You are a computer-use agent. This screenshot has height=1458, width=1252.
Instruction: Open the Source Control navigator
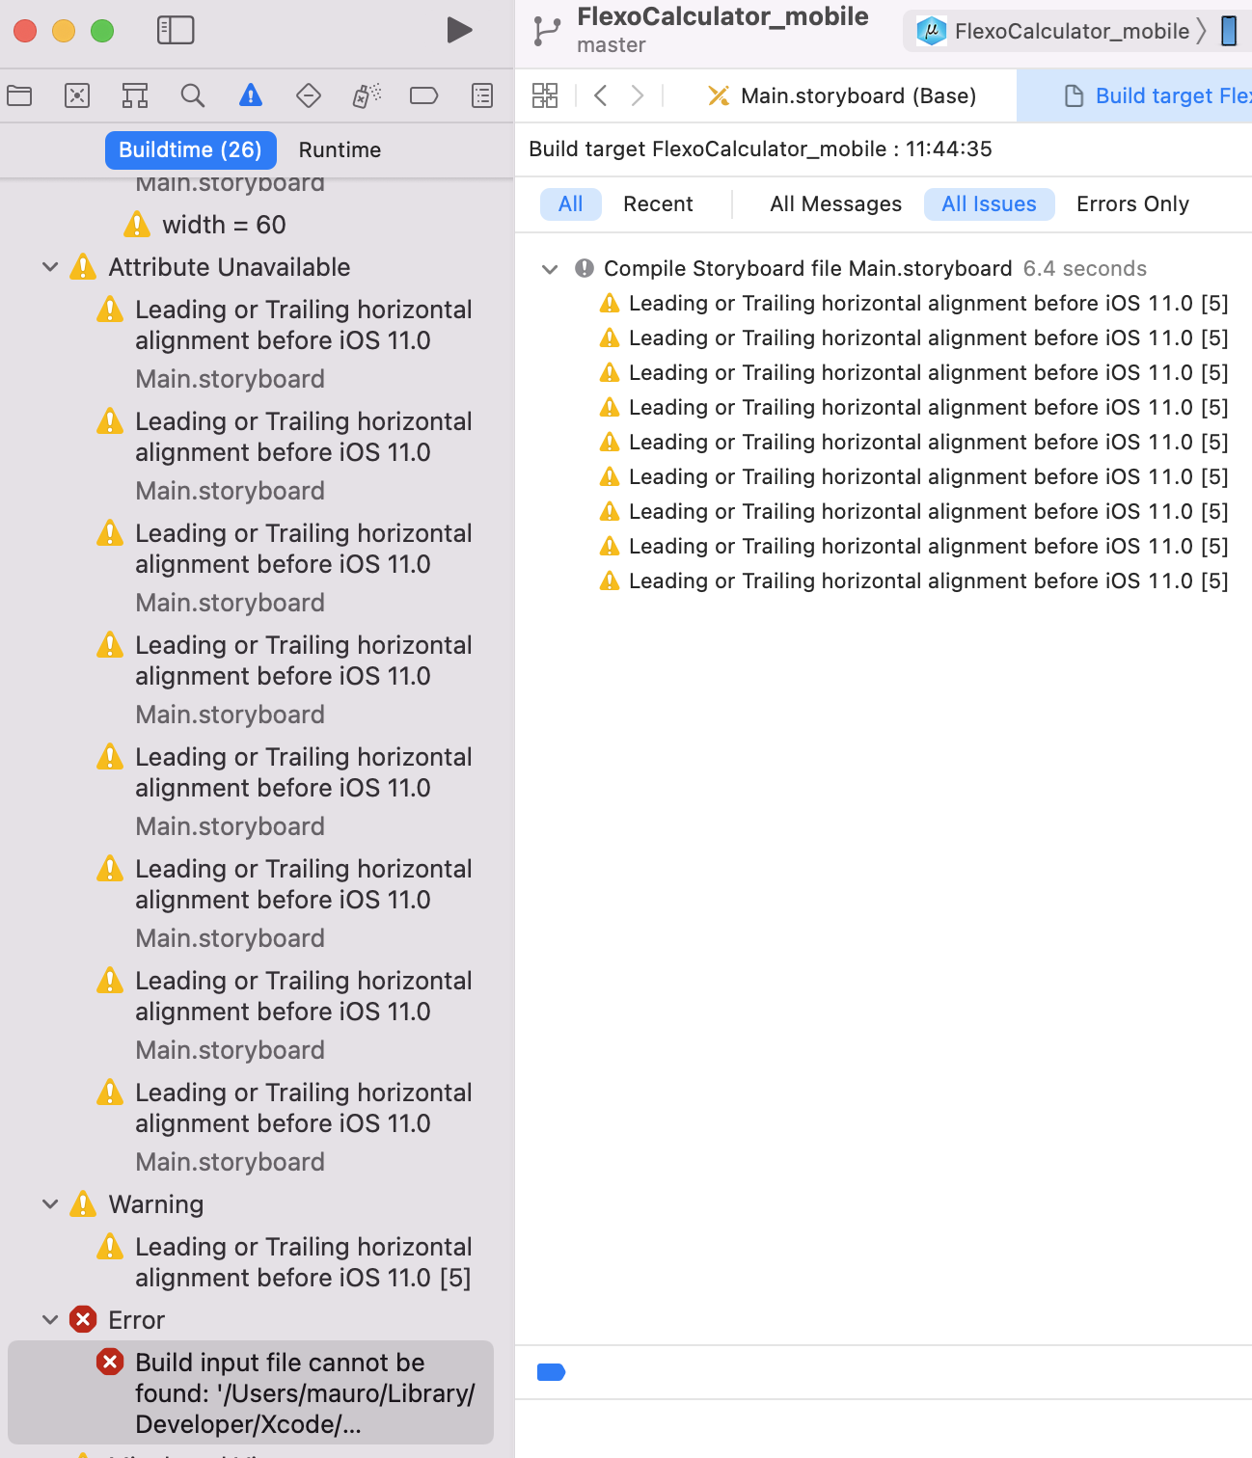77,95
